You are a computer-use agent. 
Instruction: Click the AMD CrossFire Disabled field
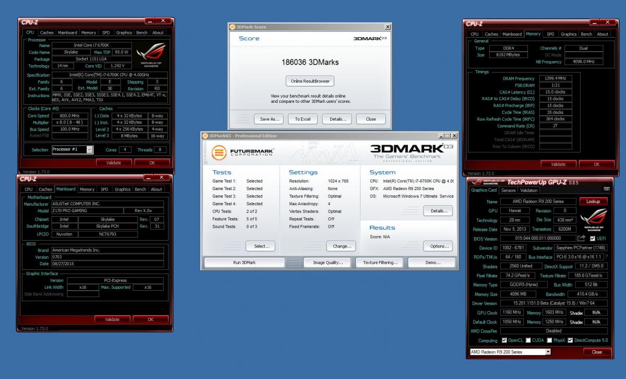click(554, 331)
